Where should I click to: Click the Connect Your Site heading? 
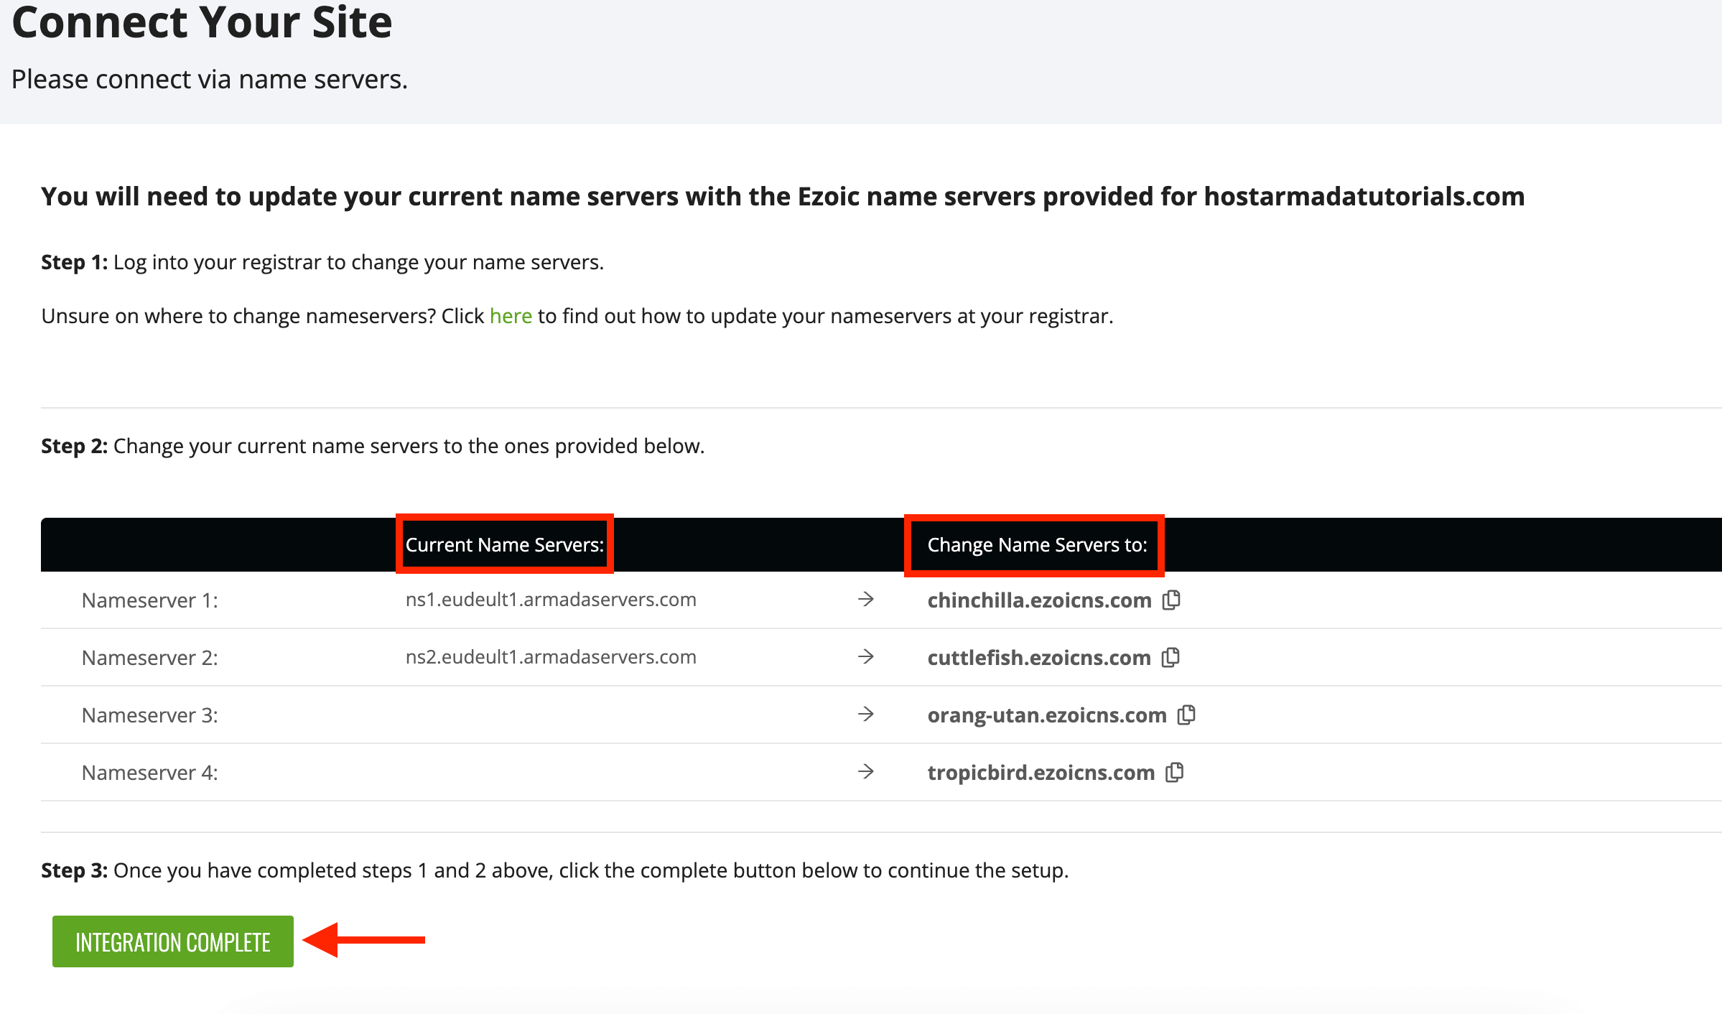pyautogui.click(x=203, y=22)
